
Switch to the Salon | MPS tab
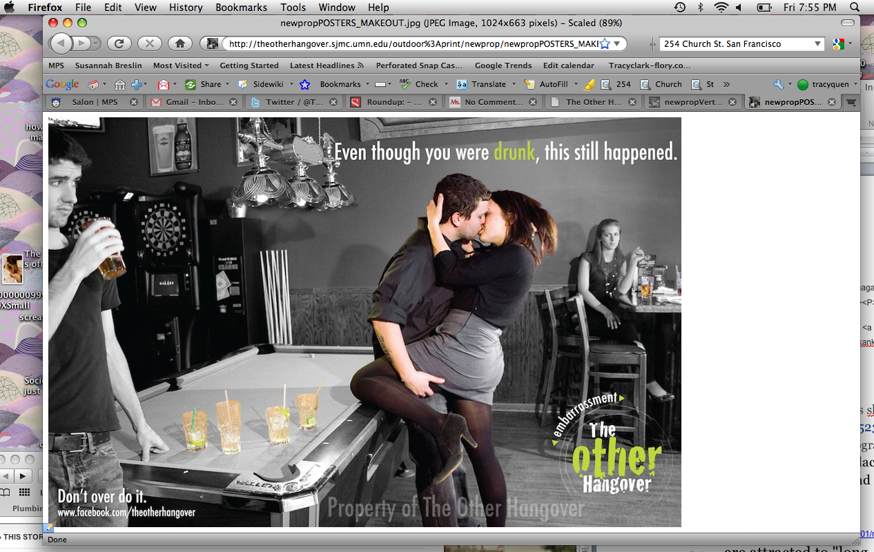tap(94, 102)
